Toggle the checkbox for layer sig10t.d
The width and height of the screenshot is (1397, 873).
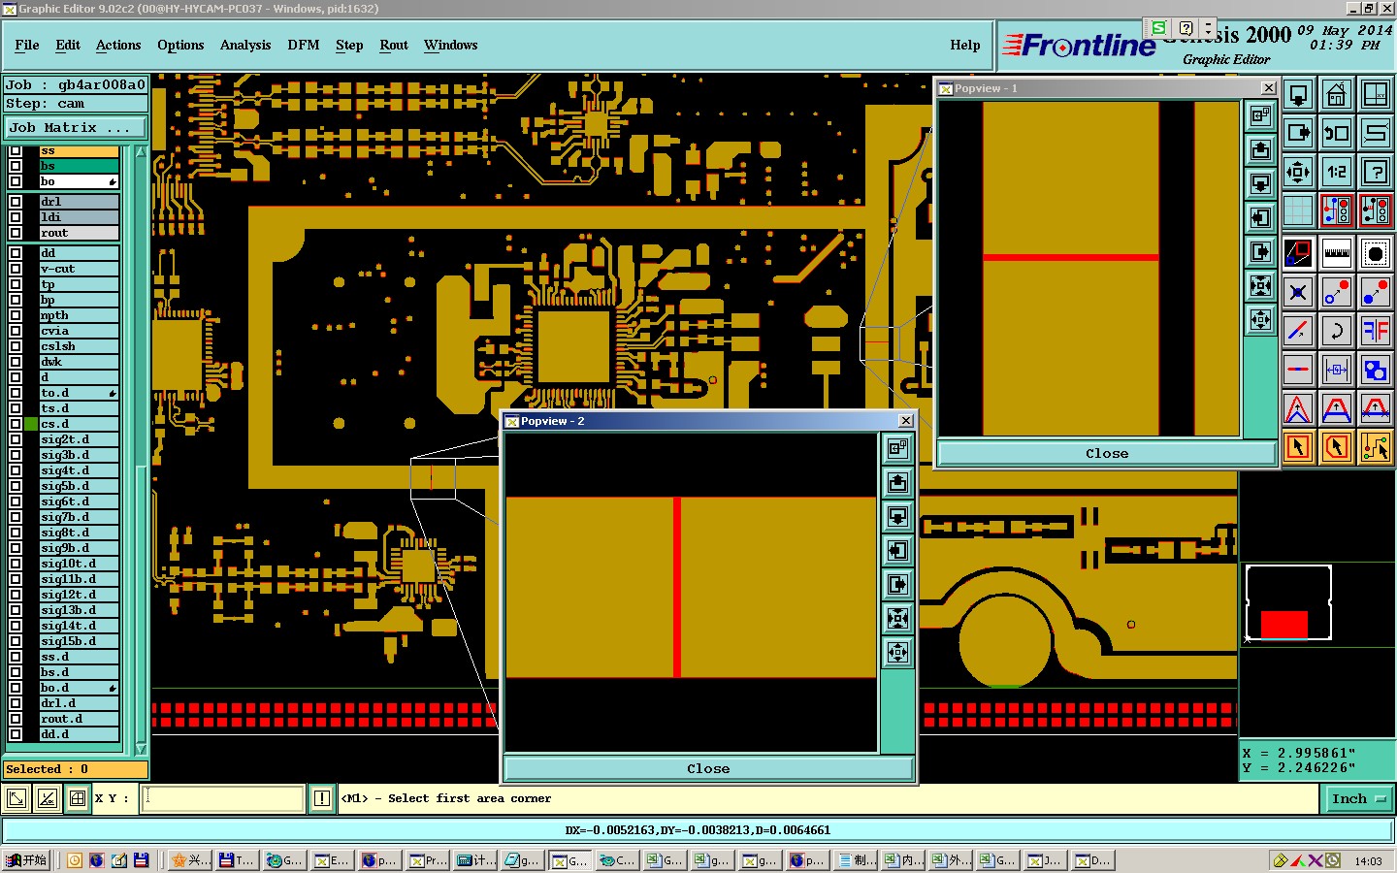click(x=16, y=564)
